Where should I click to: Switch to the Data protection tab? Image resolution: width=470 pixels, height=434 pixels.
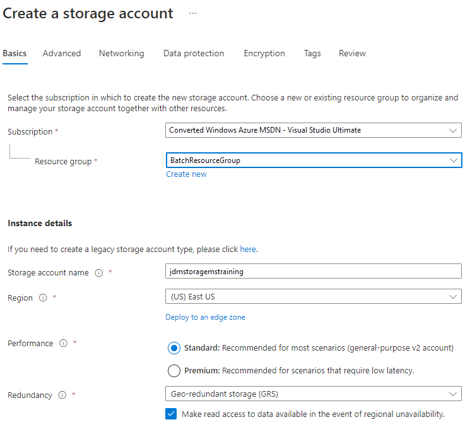(x=194, y=54)
